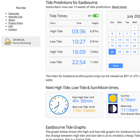The image size is (140, 140).
Task: Click the half-moon First Quarter icon
Action: click(113, 109)
